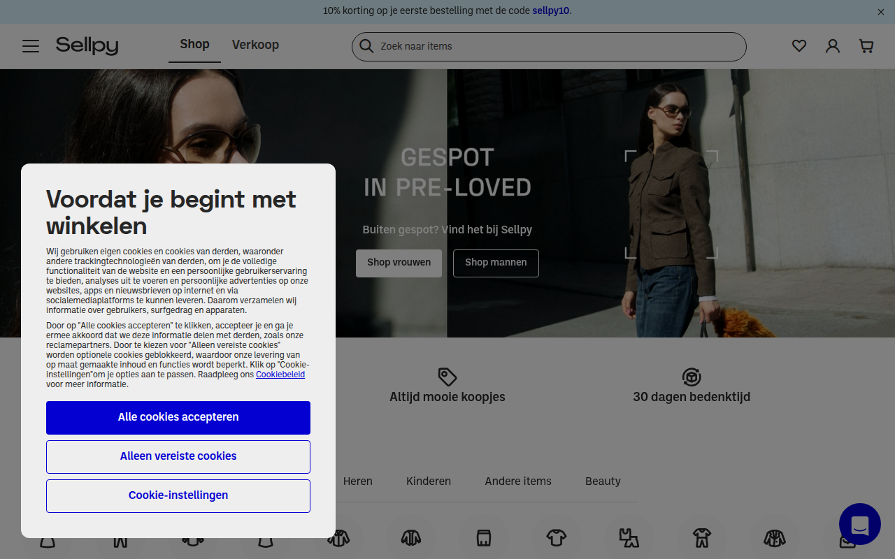Screen dimensions: 895x559
Task: Click the 30 dagen bedenktijd text
Action: click(692, 397)
